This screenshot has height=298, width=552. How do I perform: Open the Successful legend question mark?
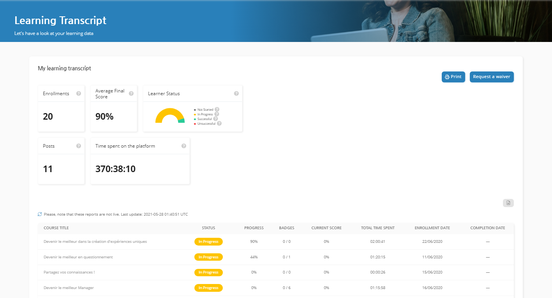[215, 119]
